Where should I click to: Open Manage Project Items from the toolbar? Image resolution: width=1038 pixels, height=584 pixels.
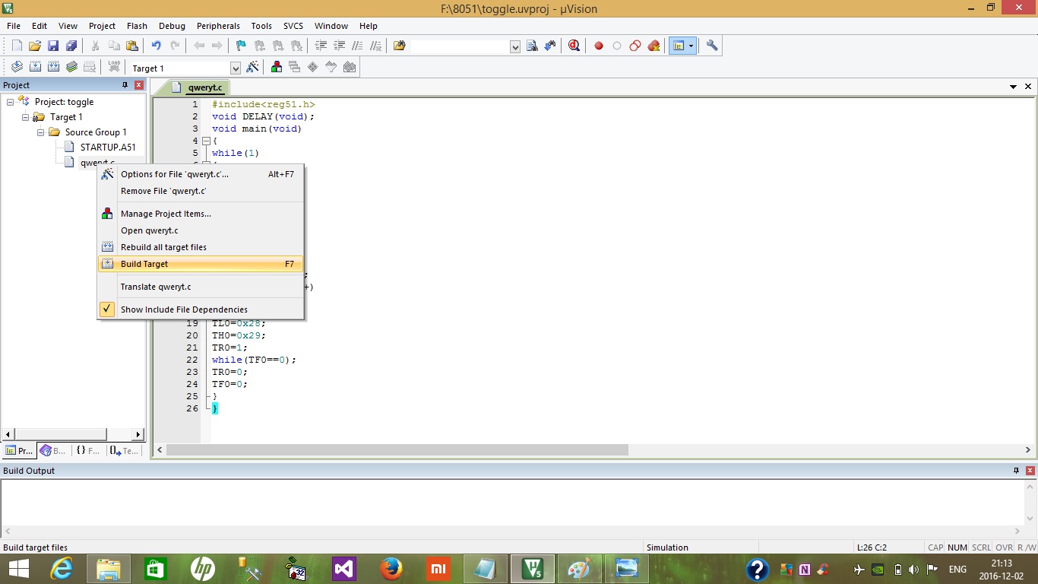coord(275,66)
